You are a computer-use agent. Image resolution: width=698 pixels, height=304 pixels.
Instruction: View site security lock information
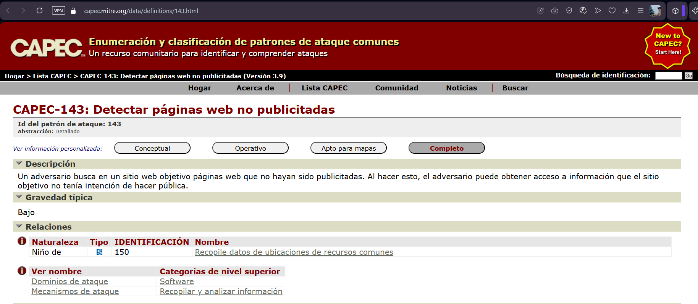[73, 11]
